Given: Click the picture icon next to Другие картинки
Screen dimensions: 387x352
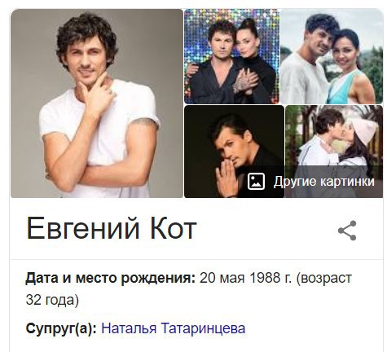Looking at the screenshot, I should [x=256, y=181].
